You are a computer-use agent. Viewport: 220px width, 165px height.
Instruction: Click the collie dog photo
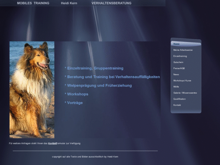pos(32,90)
